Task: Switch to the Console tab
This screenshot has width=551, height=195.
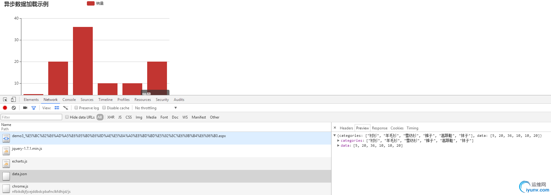Action: 69,100
